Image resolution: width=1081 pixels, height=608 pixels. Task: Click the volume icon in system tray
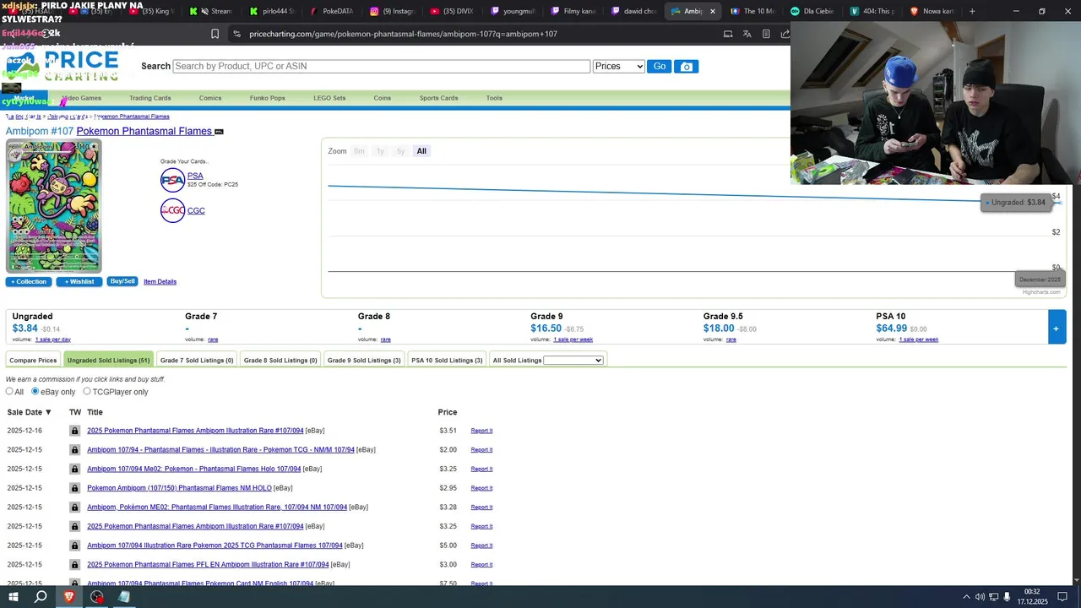[980, 597]
